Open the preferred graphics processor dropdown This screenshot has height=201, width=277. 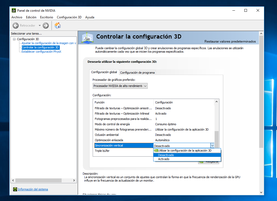[120, 86]
